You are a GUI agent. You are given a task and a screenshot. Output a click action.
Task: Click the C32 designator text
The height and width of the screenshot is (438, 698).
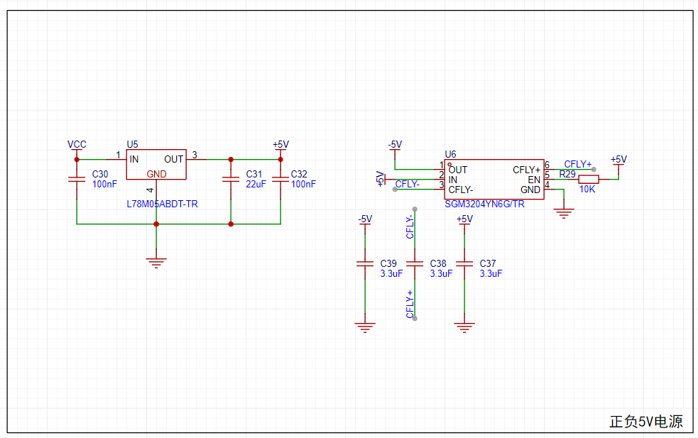[x=299, y=174]
